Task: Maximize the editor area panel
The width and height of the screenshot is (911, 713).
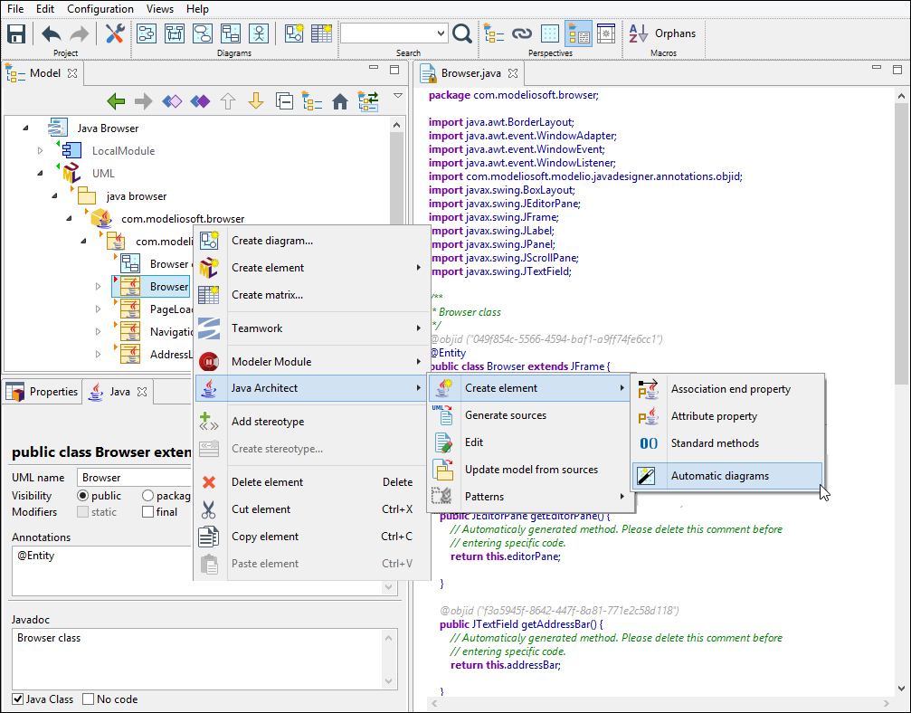Action: coord(897,69)
